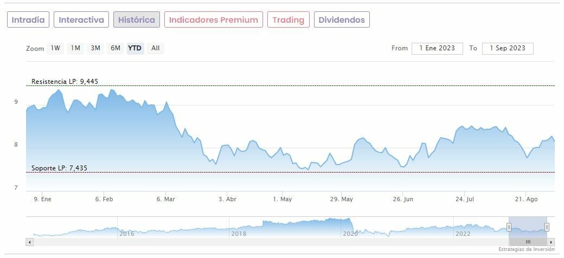The image size is (564, 258).
Task: Open Indicadores Premium tab
Action: 214,20
